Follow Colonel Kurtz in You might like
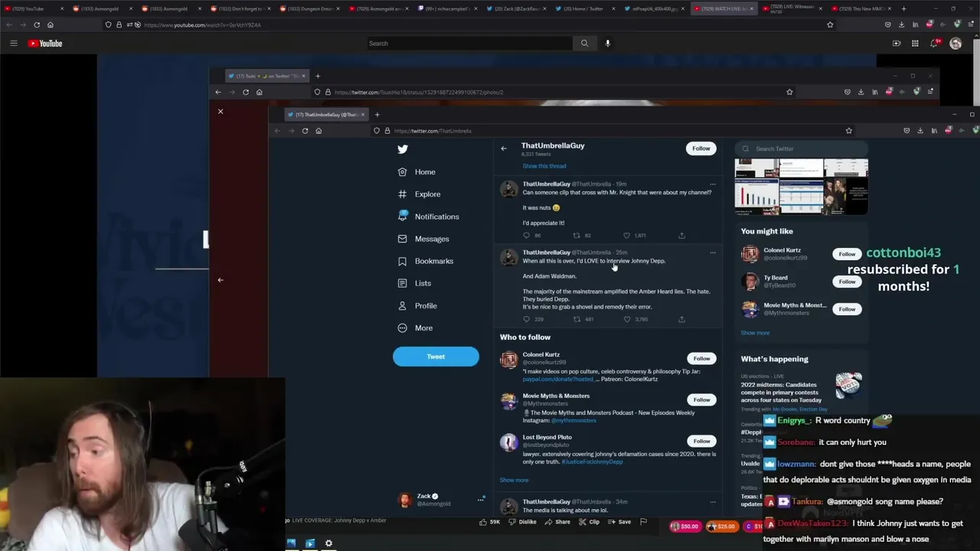Image resolution: width=980 pixels, height=551 pixels. coord(847,254)
